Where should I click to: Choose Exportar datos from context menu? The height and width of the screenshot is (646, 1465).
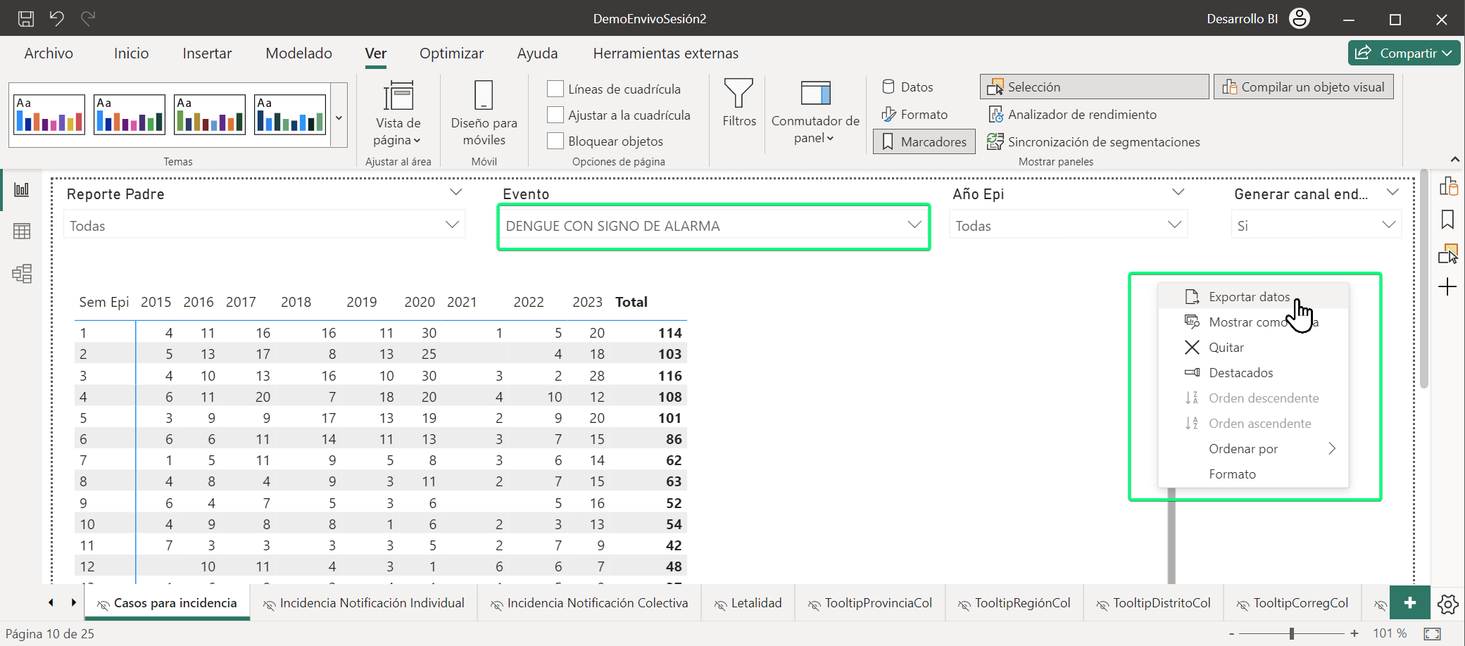click(x=1253, y=297)
